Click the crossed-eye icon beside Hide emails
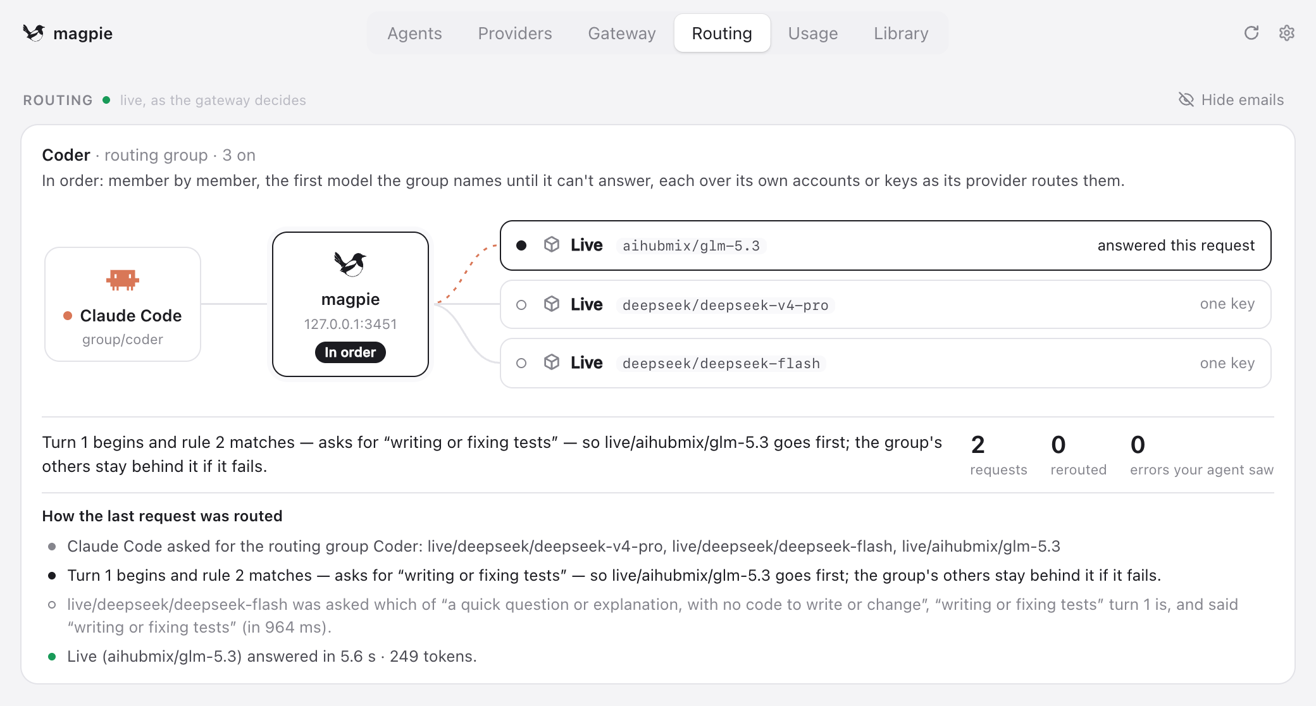Viewport: 1316px width, 706px height. (x=1186, y=100)
